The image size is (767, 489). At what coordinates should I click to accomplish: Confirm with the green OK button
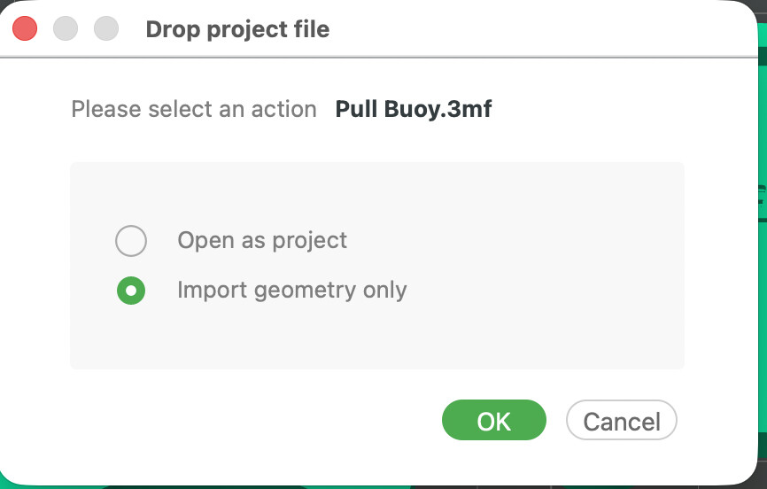[494, 420]
